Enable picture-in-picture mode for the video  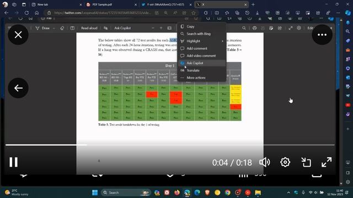click(306, 162)
